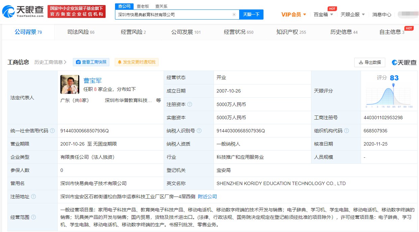Screen dimensions: 419x232
Task: Open the 深圳市华普教育科技 company link
Action: [x=129, y=100]
